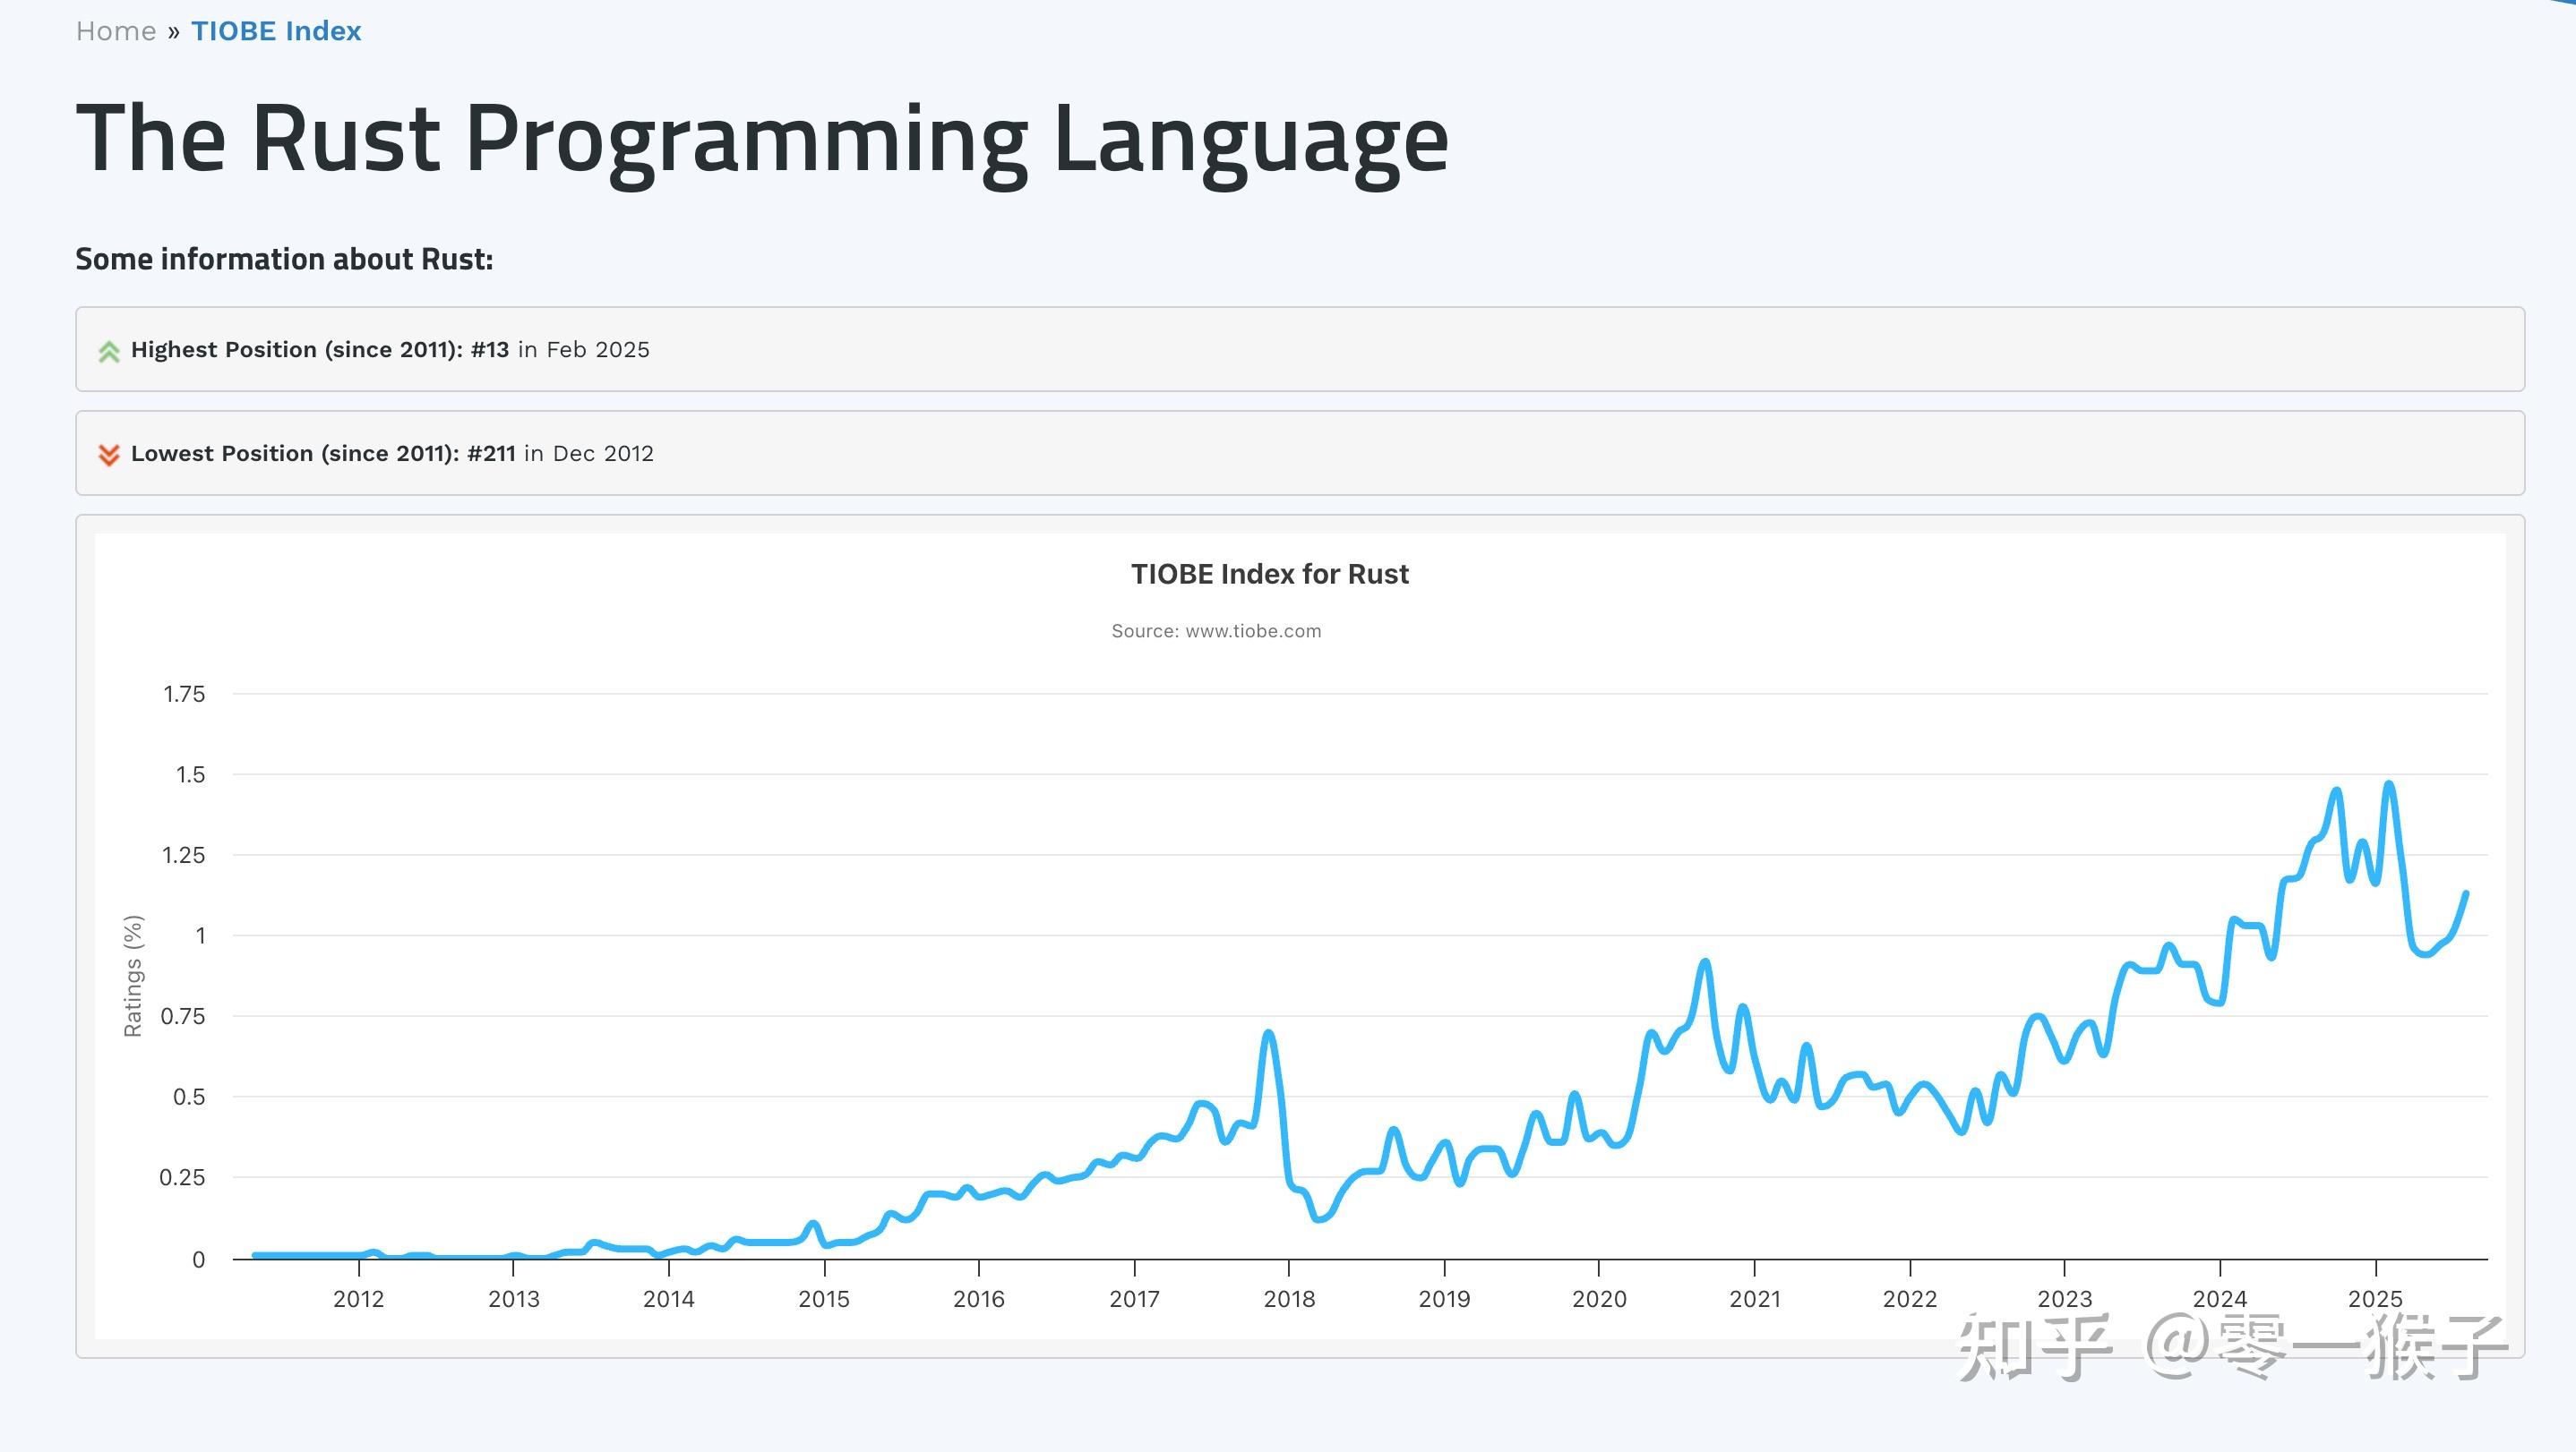
Task: Click the 2016 x-axis label
Action: 978,1299
